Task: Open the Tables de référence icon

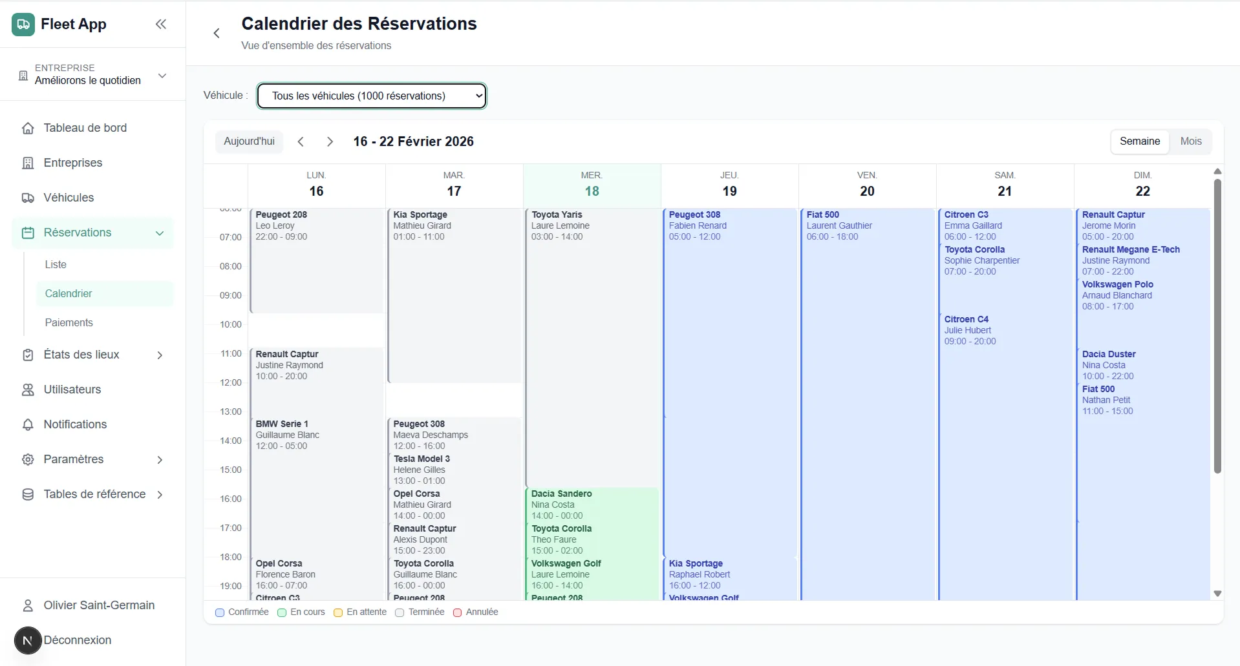Action: click(28, 494)
